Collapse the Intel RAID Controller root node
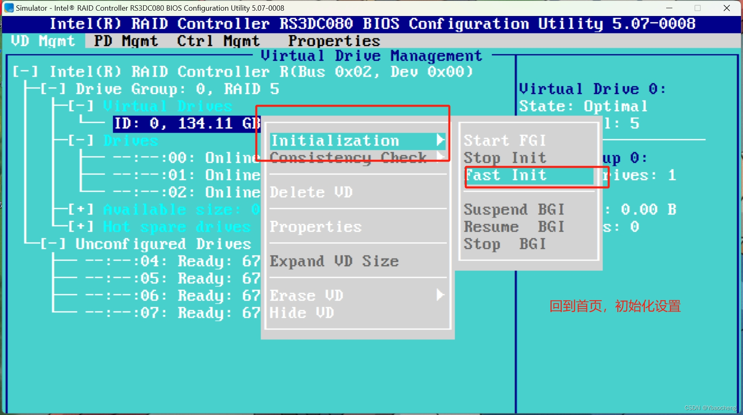The height and width of the screenshot is (415, 743). click(x=25, y=72)
